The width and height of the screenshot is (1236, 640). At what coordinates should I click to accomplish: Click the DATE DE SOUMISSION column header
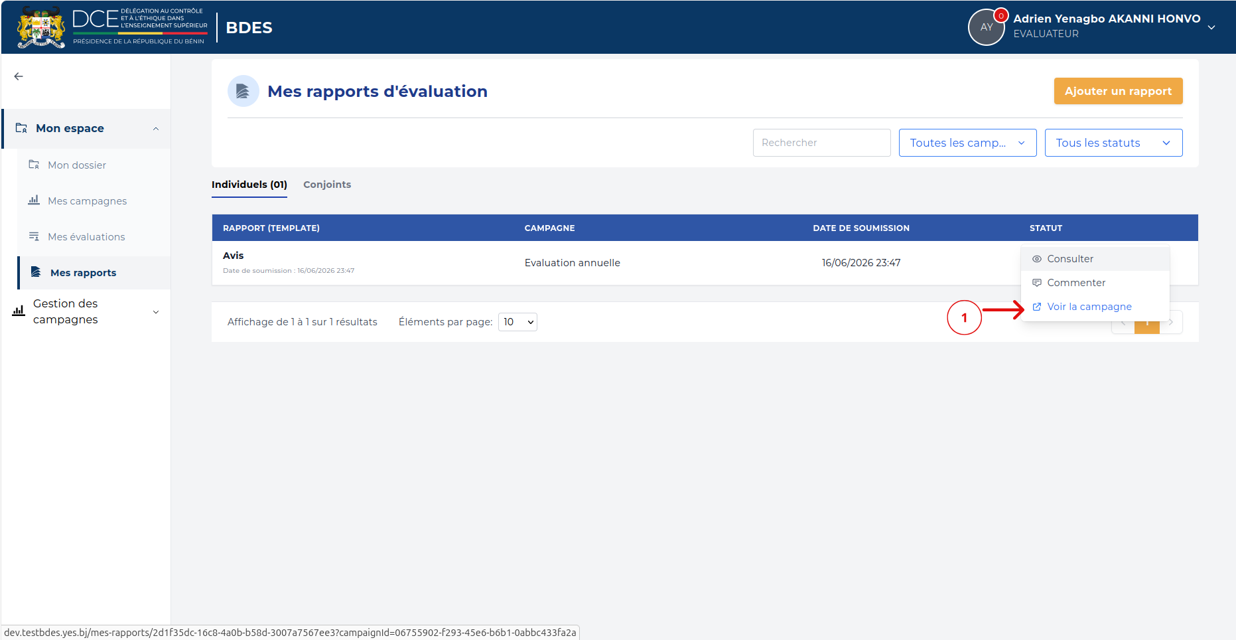(861, 228)
